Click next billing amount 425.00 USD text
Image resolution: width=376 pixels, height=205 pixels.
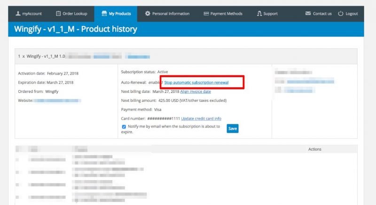(x=173, y=100)
